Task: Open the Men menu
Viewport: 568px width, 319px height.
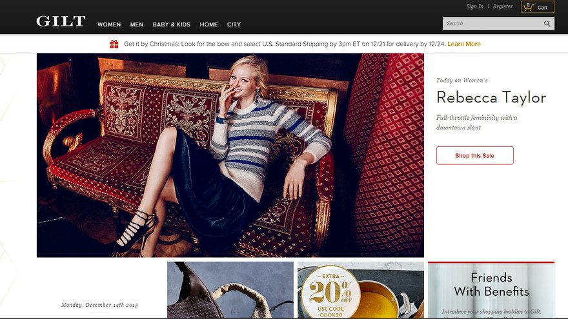Action: (137, 24)
